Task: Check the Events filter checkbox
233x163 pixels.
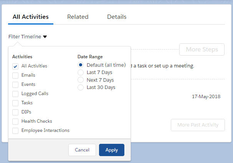Action: tap(15, 84)
